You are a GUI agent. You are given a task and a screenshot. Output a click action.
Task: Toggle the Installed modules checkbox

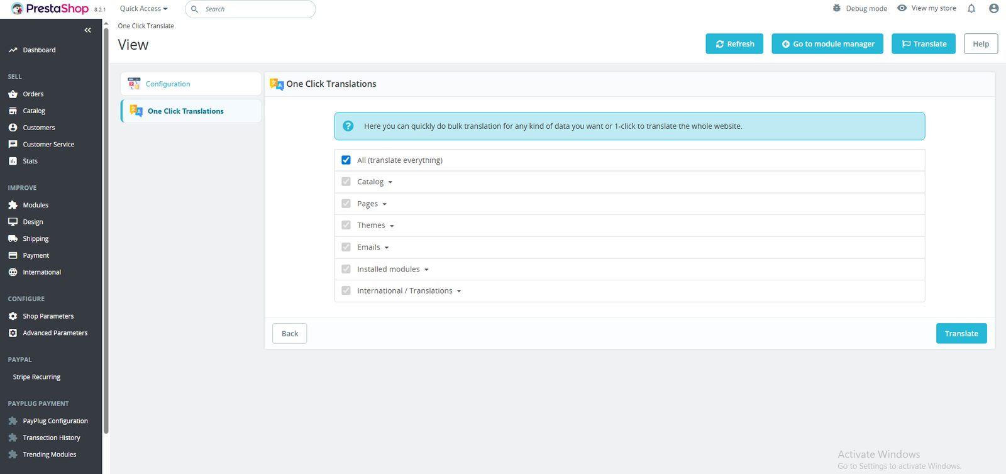[x=346, y=269]
